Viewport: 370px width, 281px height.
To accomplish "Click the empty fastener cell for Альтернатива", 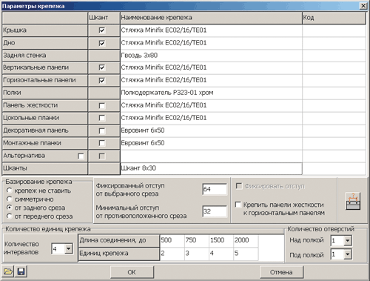I will 211,156.
